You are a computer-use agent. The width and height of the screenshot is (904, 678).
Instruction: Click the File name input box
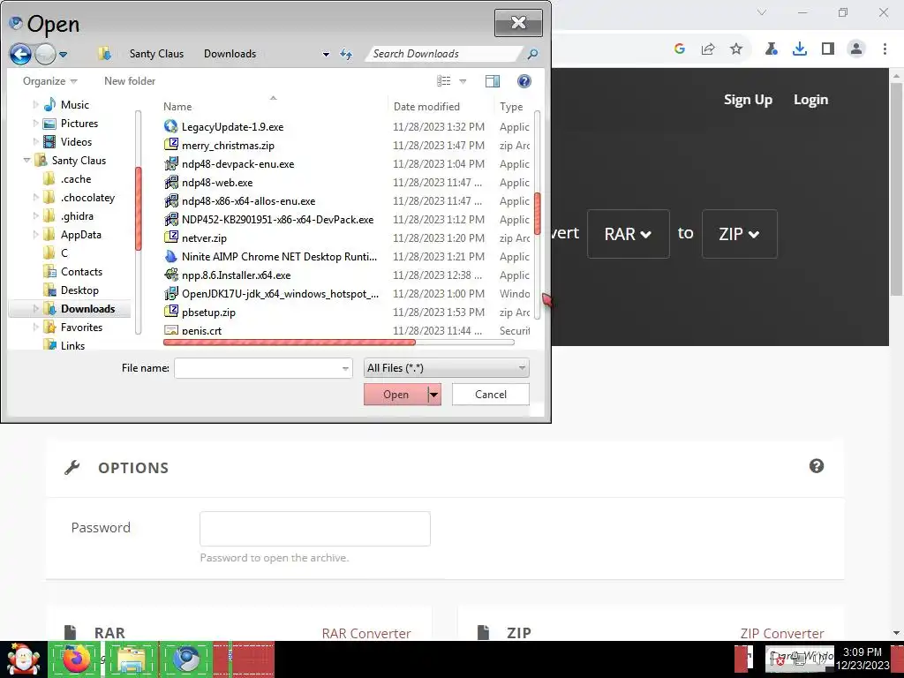coord(263,368)
